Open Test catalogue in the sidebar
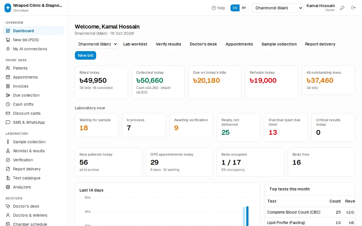The height and width of the screenshot is (226, 362). click(34, 178)
